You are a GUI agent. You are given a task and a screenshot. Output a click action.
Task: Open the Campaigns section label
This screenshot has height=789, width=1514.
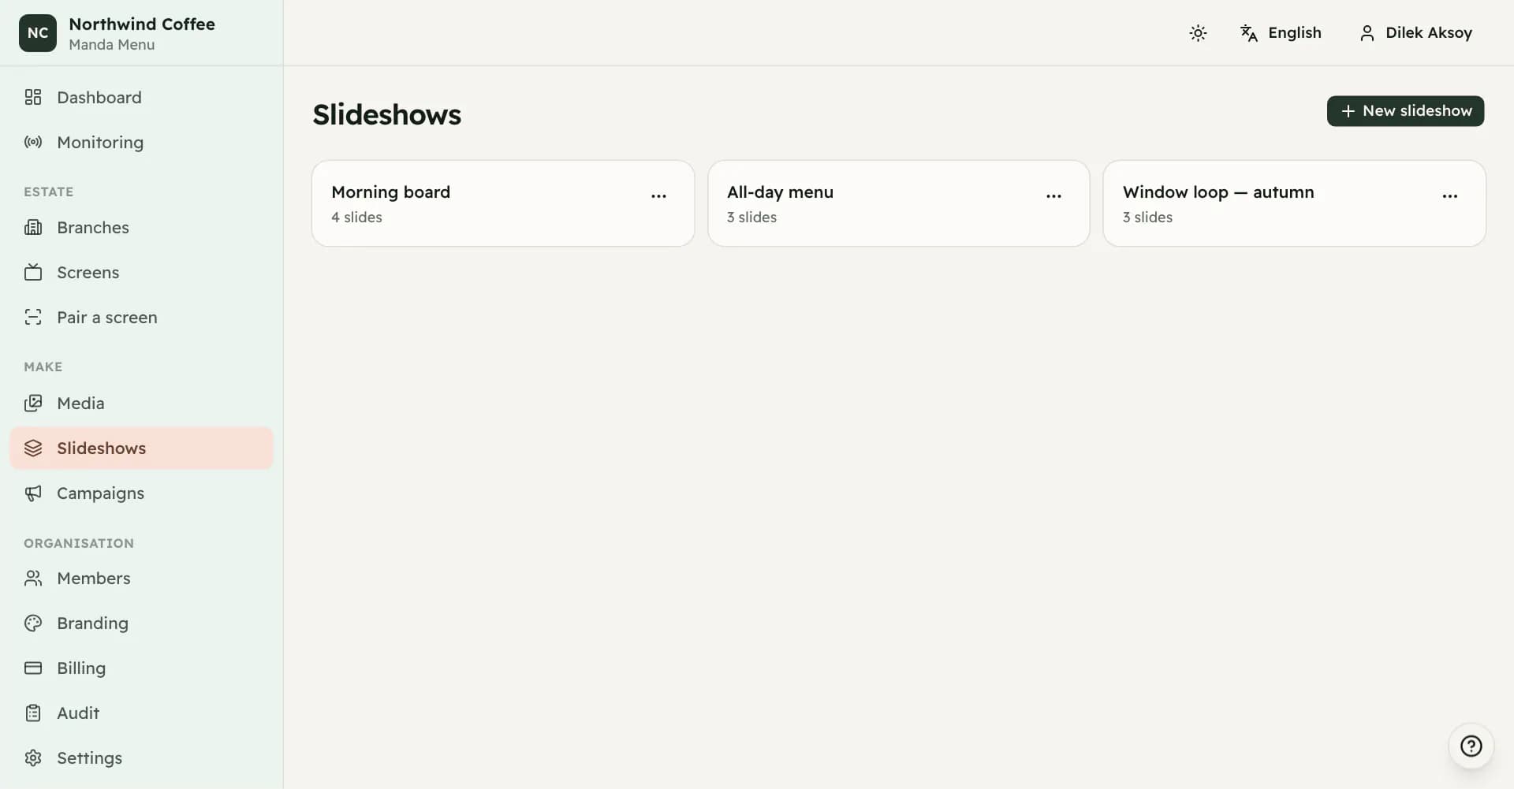coord(100,493)
